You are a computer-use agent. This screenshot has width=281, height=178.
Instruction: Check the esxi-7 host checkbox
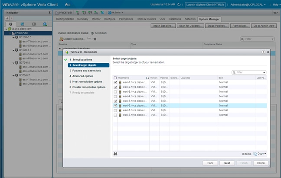115,110
